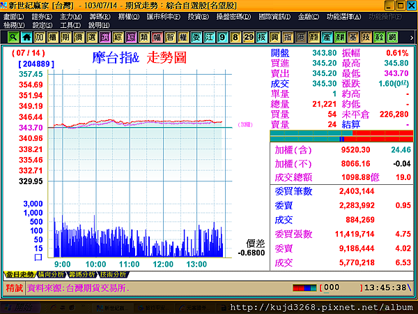Image resolution: width=418 pixels, height=314 pixels.
Task: Click the 成交總額 value 1098.88億
Action: 360,177
